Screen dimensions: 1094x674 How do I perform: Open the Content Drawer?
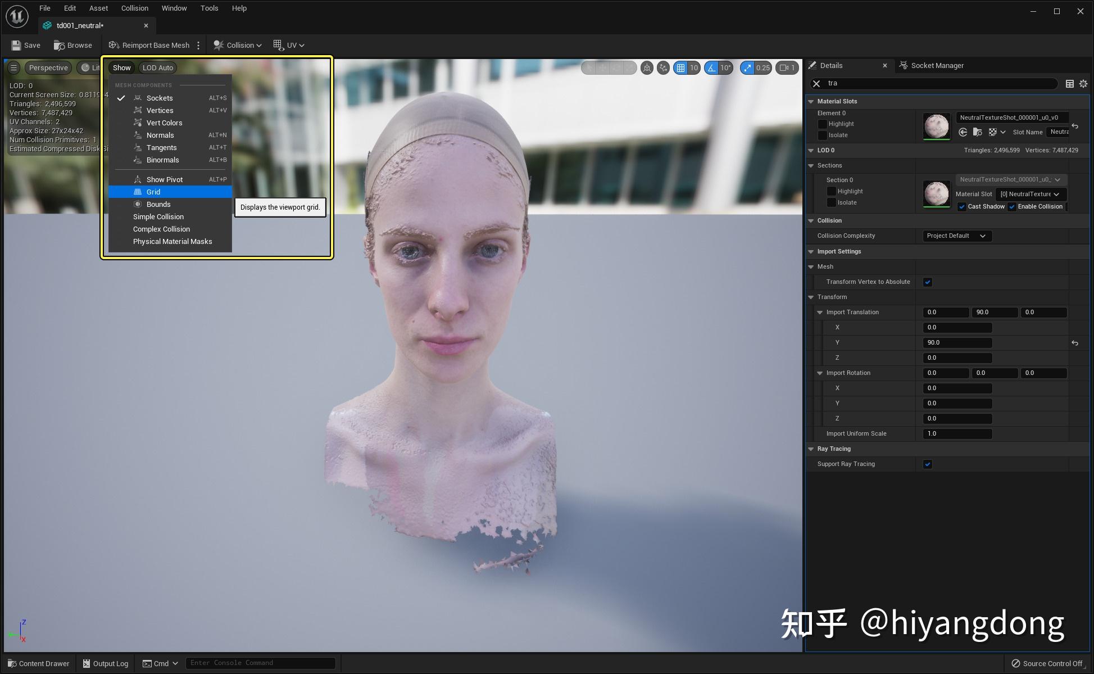click(x=38, y=663)
